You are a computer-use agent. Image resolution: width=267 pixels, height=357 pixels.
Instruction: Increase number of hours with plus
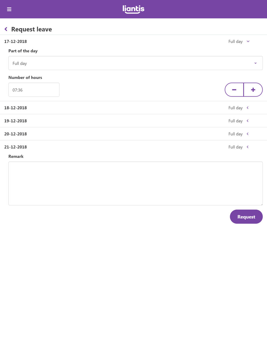pyautogui.click(x=253, y=90)
